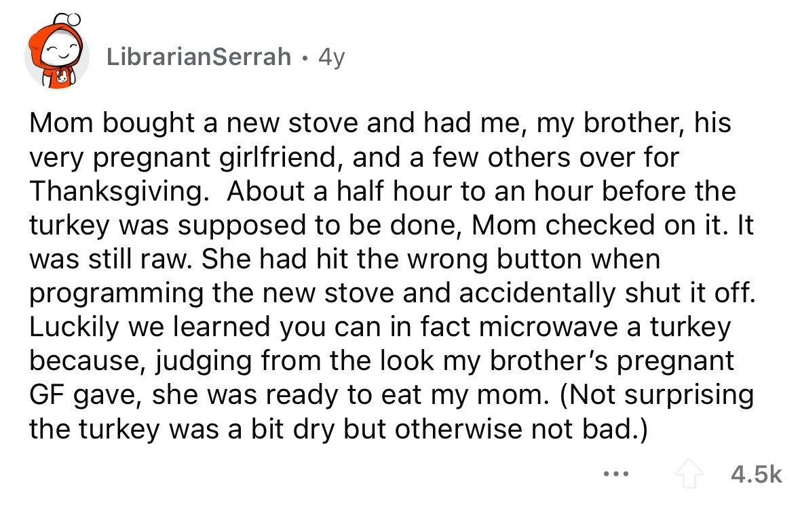Open the three-dot more options menu
The image size is (800, 509).
pos(616,474)
